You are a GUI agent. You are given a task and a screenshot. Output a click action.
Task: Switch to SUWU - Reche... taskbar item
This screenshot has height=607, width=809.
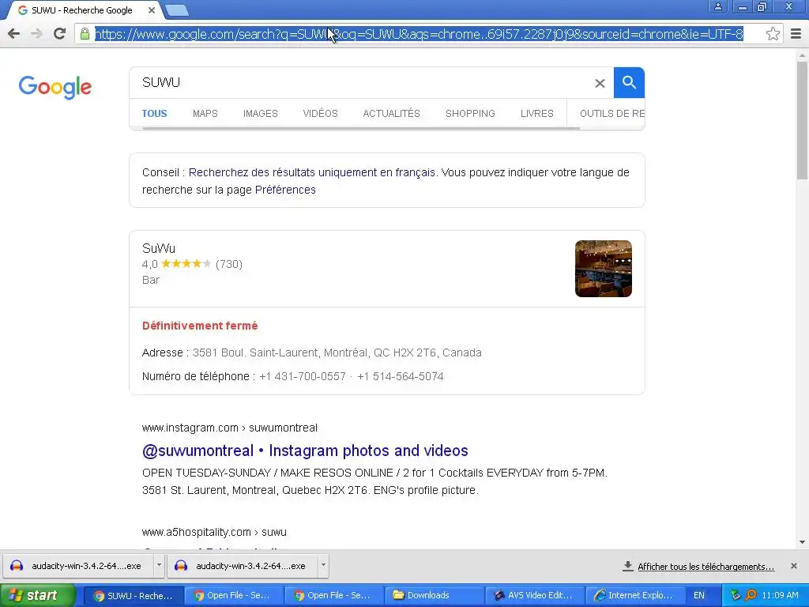point(133,596)
